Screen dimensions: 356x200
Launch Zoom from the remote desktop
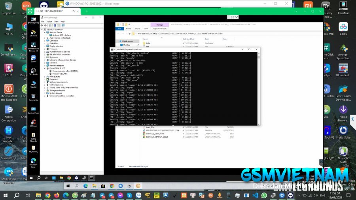click(x=33, y=59)
